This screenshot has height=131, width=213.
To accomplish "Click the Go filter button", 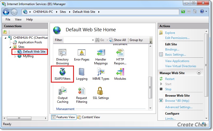I will (100, 40).
